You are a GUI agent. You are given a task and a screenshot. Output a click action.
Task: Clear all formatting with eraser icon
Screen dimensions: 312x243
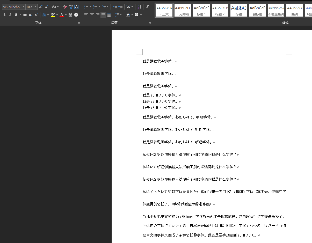(65, 7)
